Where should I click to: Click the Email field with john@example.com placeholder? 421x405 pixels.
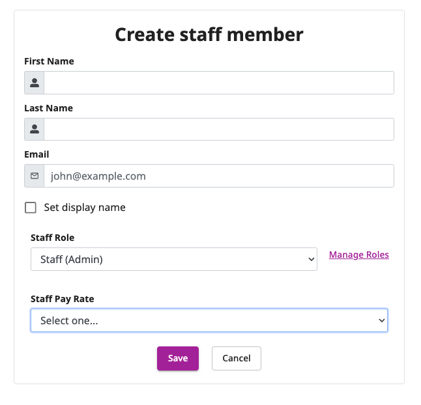219,176
